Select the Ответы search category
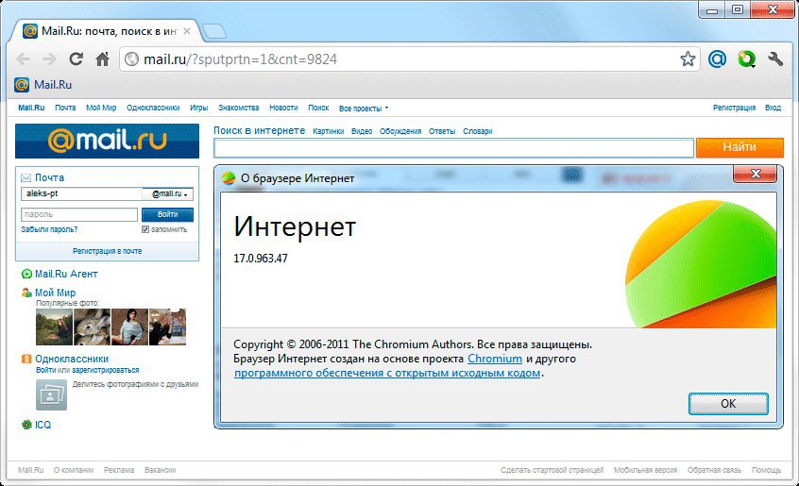 [442, 131]
